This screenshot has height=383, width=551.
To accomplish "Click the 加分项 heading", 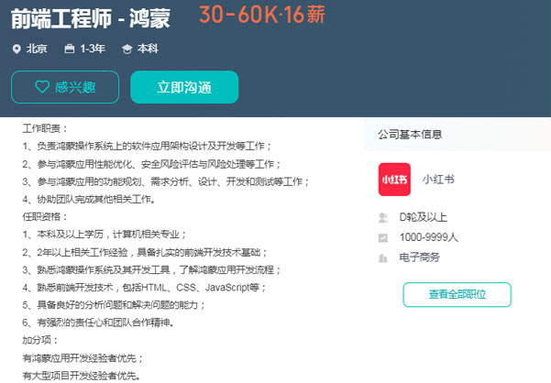I will click(x=39, y=340).
